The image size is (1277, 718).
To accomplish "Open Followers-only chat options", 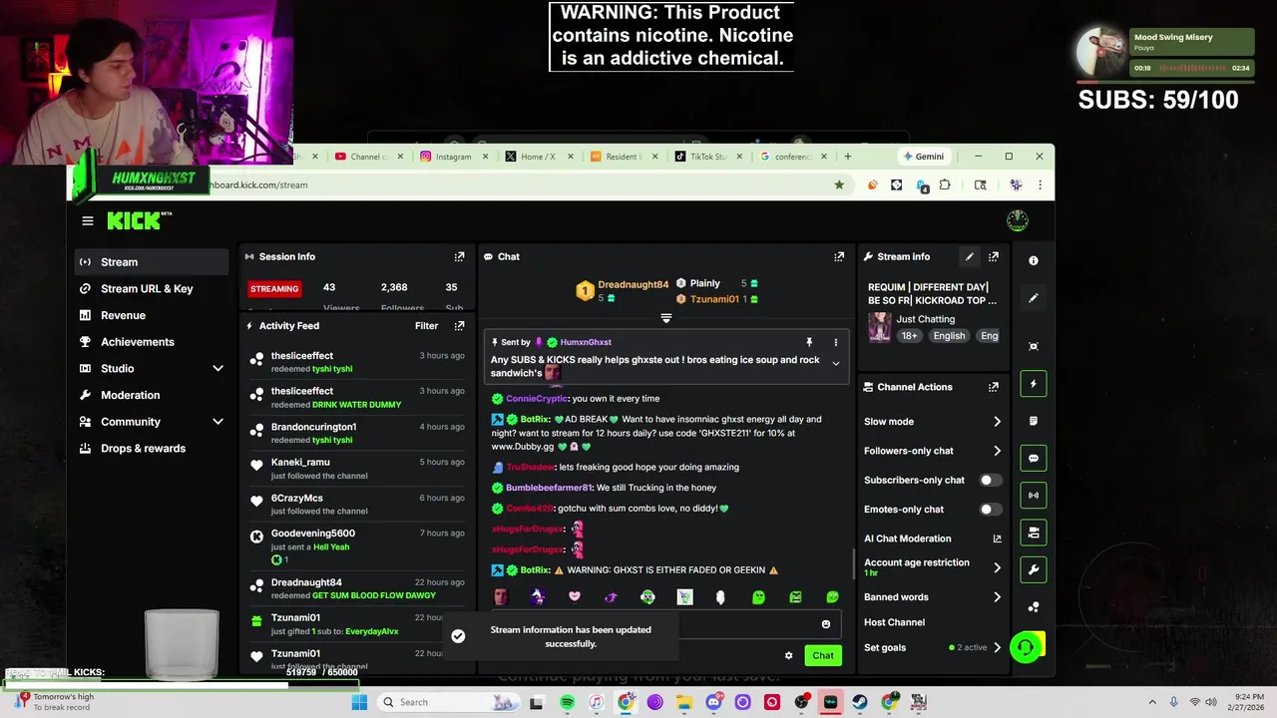I will [932, 451].
